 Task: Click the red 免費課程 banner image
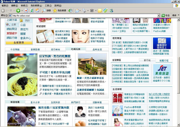point(118,98)
